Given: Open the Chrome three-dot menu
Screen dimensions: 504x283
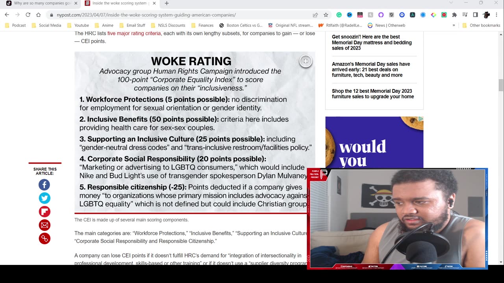Looking at the screenshot, I should [x=497, y=15].
